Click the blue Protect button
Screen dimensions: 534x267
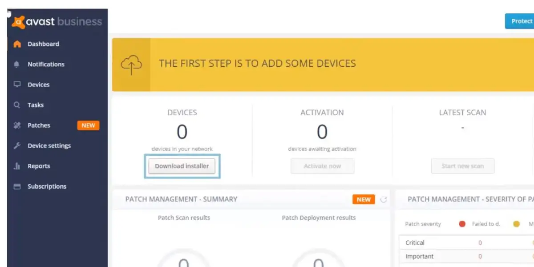coord(519,21)
